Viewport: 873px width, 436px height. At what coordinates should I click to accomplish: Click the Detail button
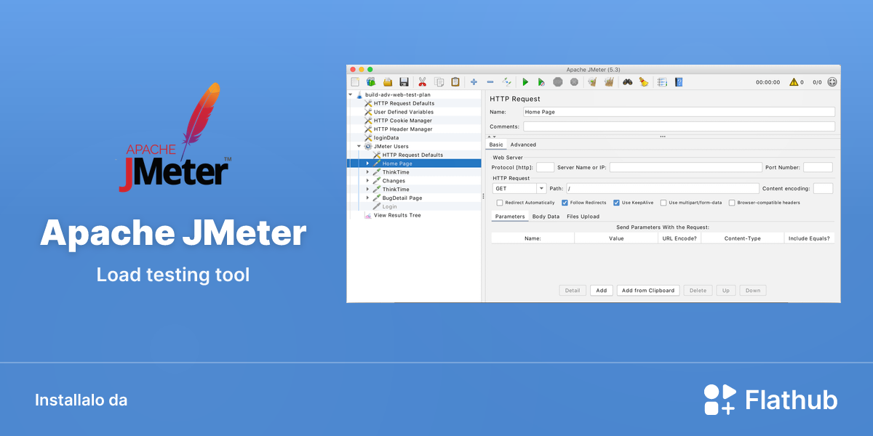[x=573, y=291]
